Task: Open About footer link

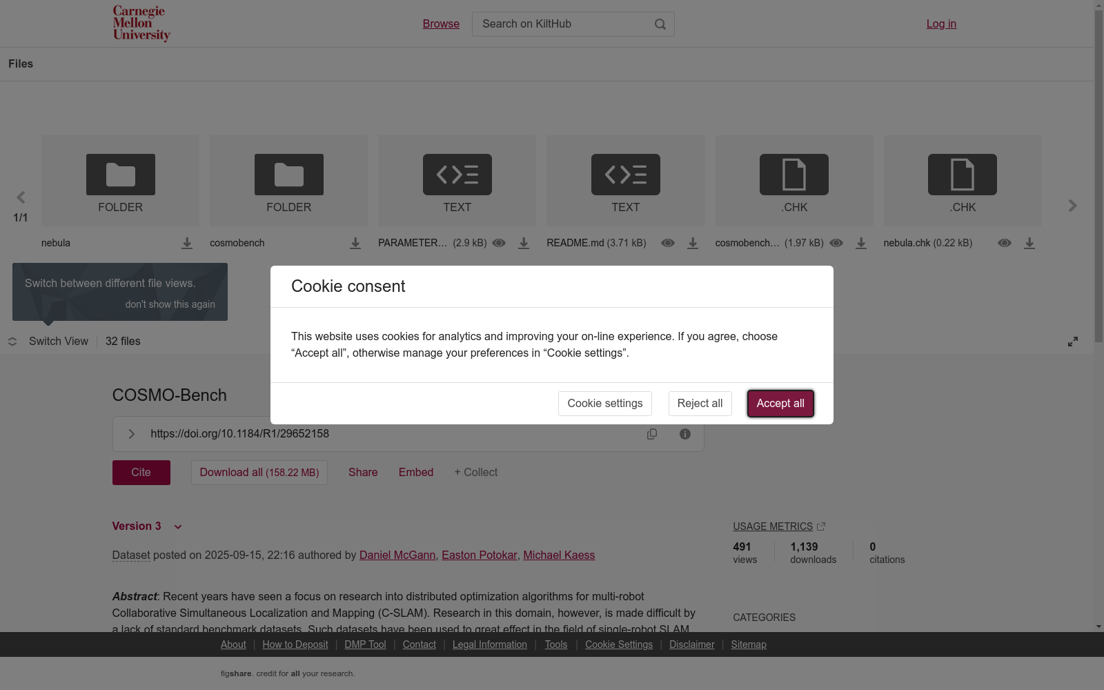Action: [x=233, y=644]
